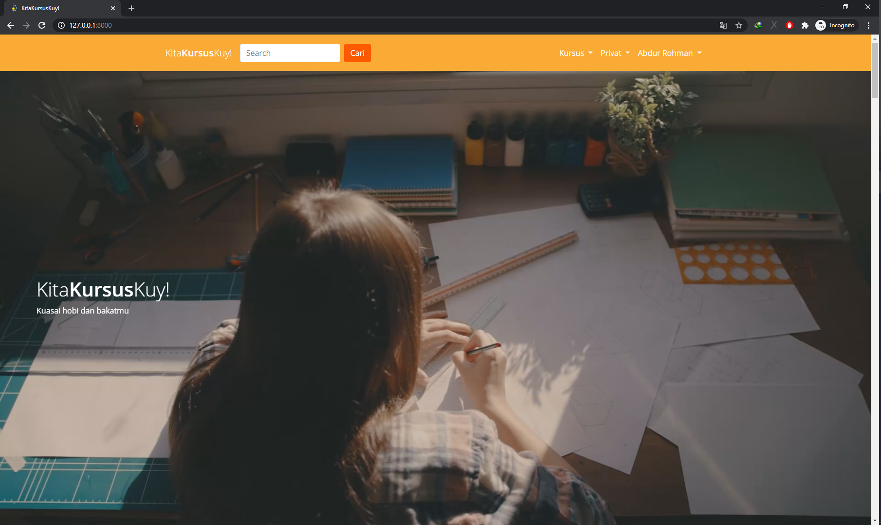Click the page vertical scrollbar thumb
The width and height of the screenshot is (881, 525).
[875, 70]
